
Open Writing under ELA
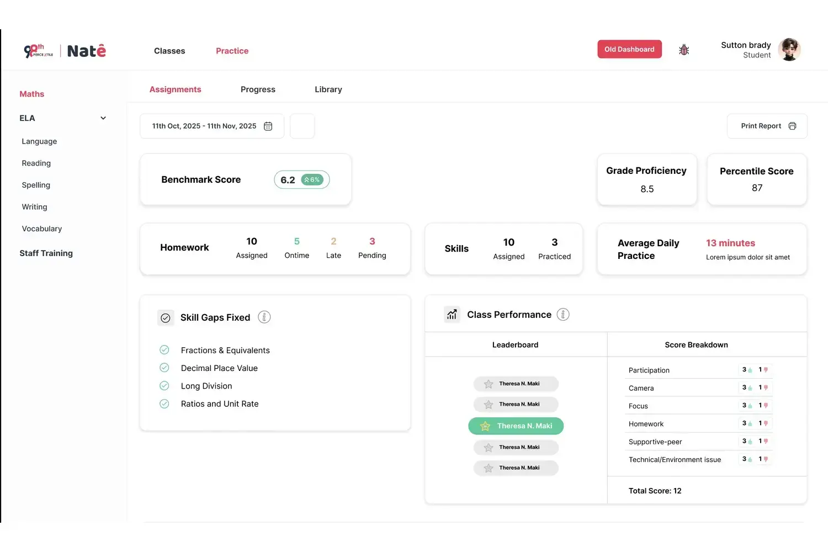[x=34, y=207]
